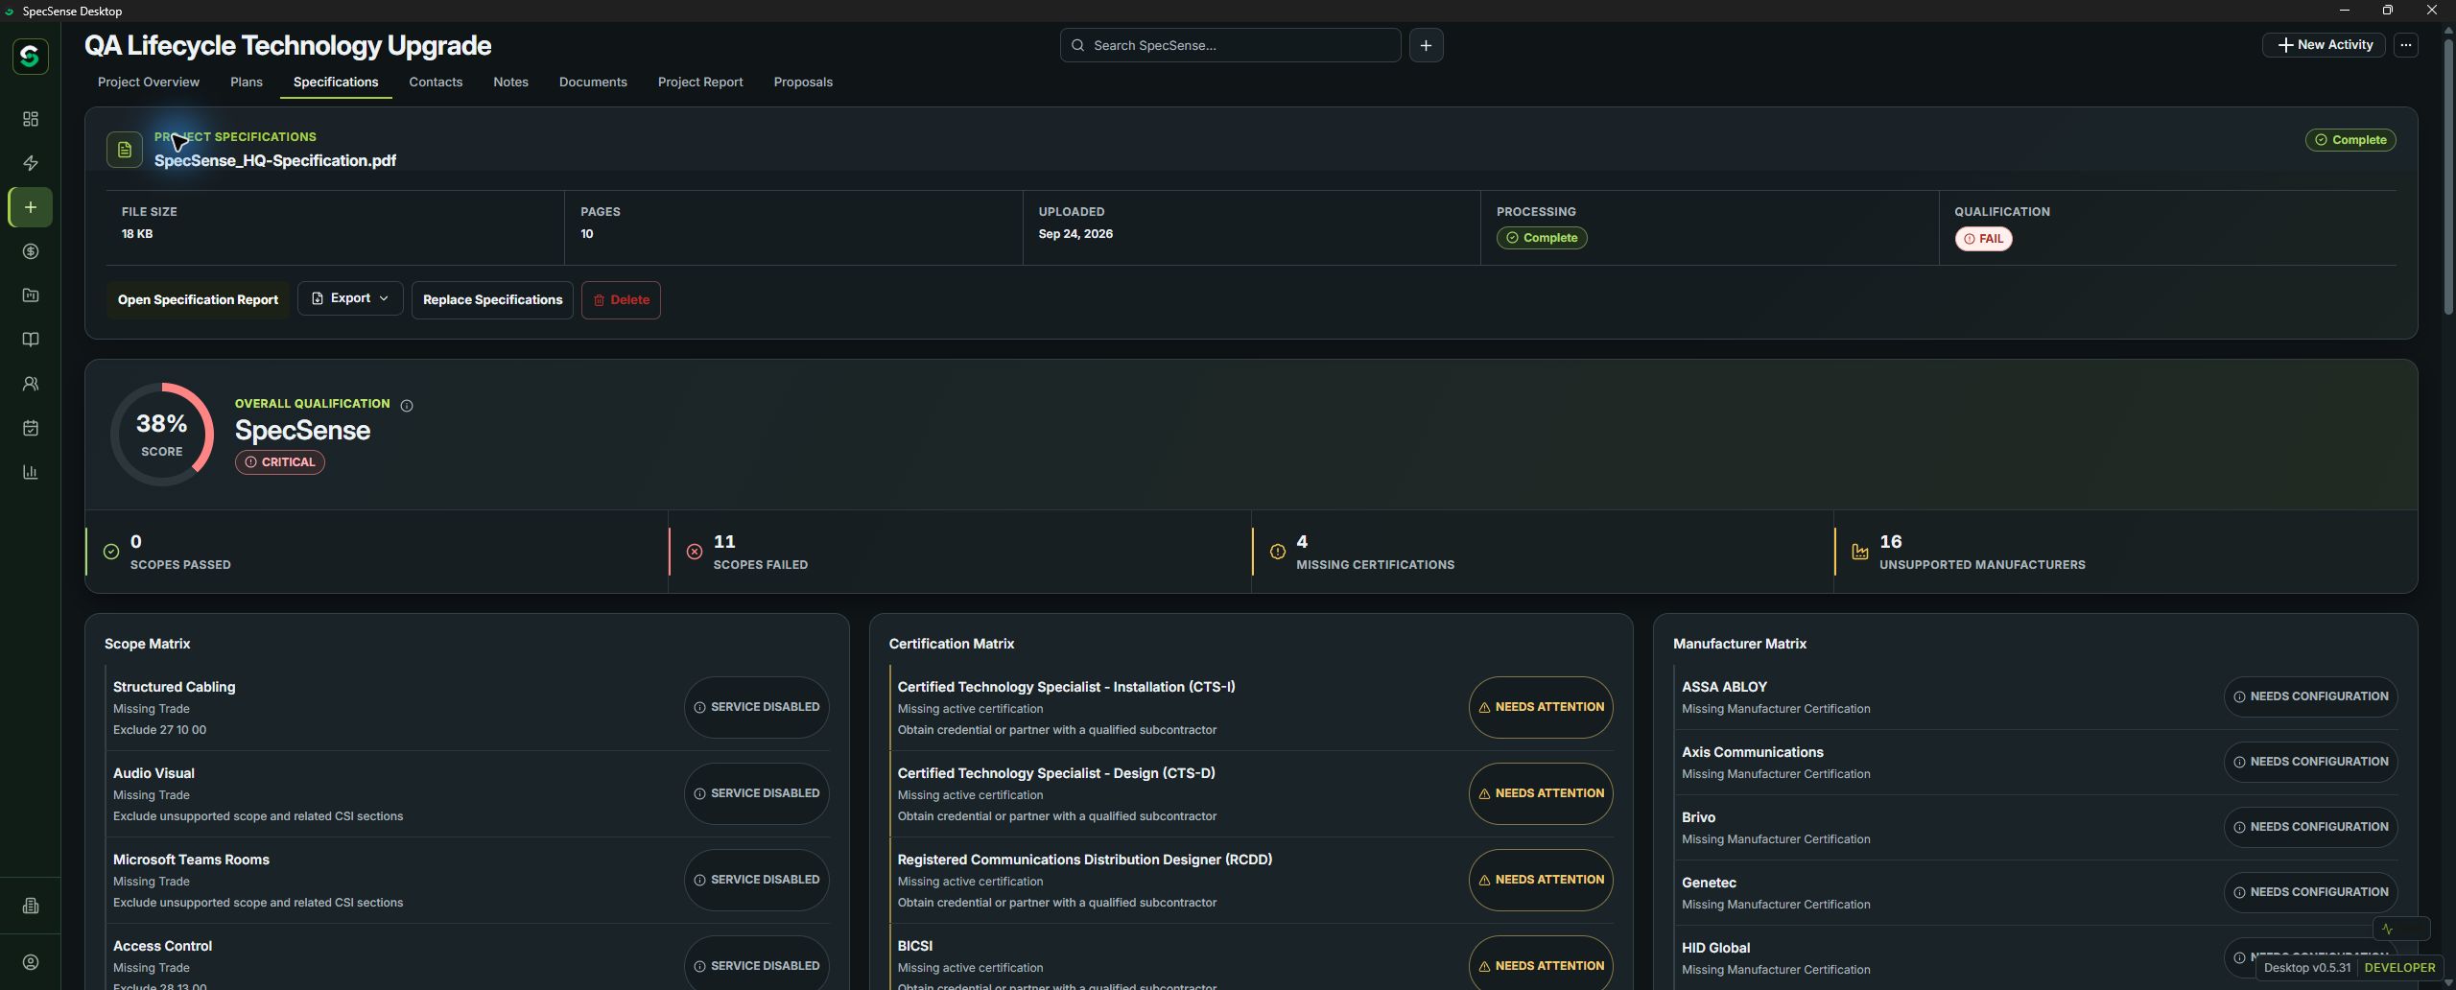Screen dimensions: 2456x990
Task: Click Service Disabled for Microsoft Teams Rooms
Action: click(x=757, y=881)
